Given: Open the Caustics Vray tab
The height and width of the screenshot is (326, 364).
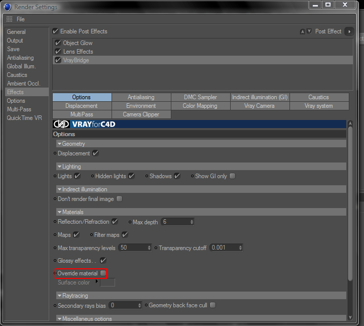Looking at the screenshot, I should point(319,97).
